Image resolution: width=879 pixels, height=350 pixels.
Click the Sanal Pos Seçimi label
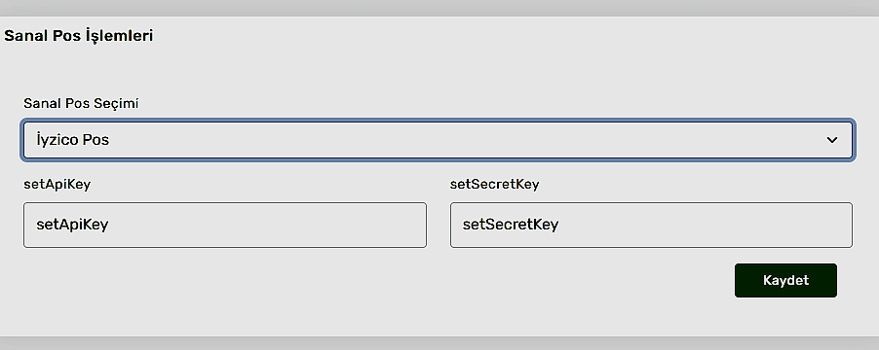point(81,103)
